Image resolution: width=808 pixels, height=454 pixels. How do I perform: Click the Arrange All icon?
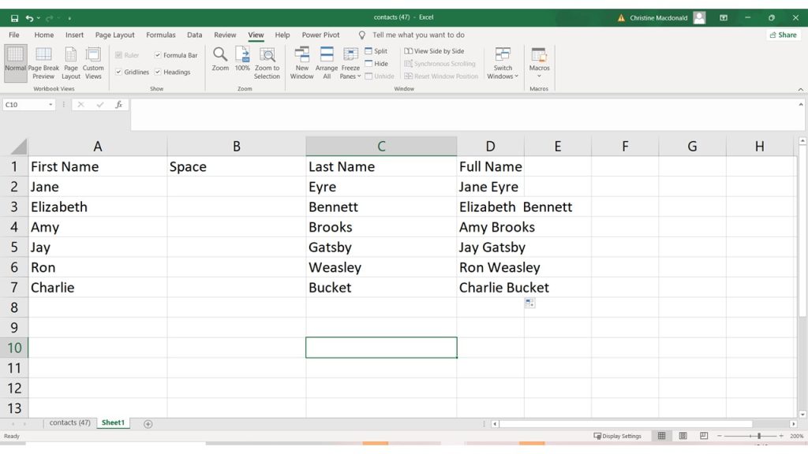click(327, 55)
